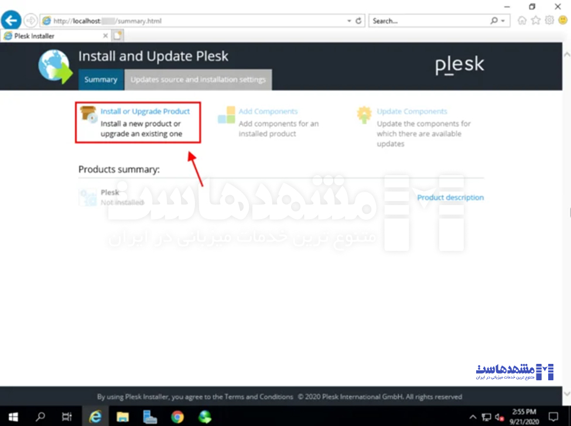Click 'Install a new product or' description text

[x=141, y=124]
